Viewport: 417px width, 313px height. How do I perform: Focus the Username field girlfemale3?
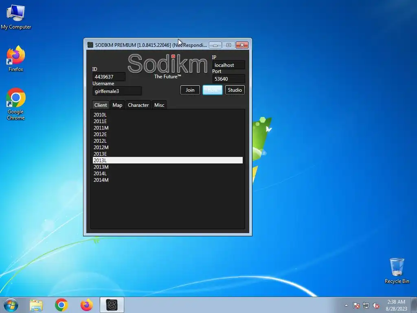(x=117, y=91)
